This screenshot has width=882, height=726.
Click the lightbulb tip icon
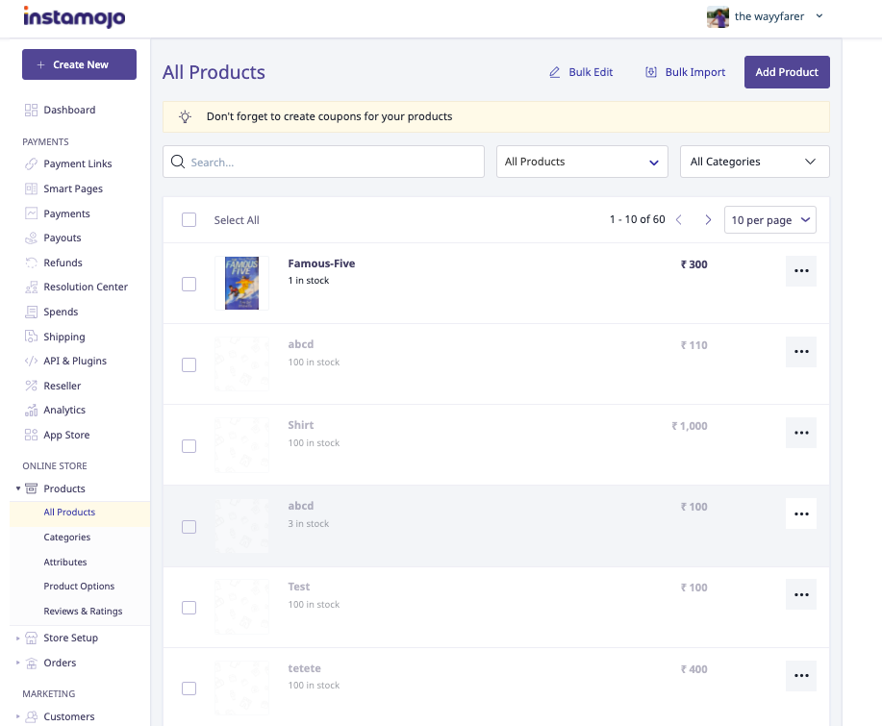point(185,116)
